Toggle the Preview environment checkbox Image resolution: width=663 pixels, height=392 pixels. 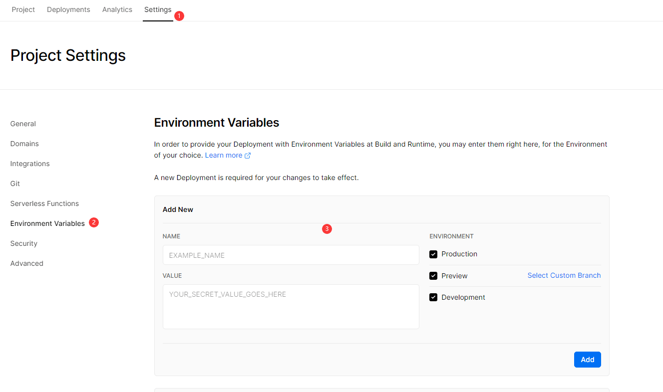[x=433, y=276]
